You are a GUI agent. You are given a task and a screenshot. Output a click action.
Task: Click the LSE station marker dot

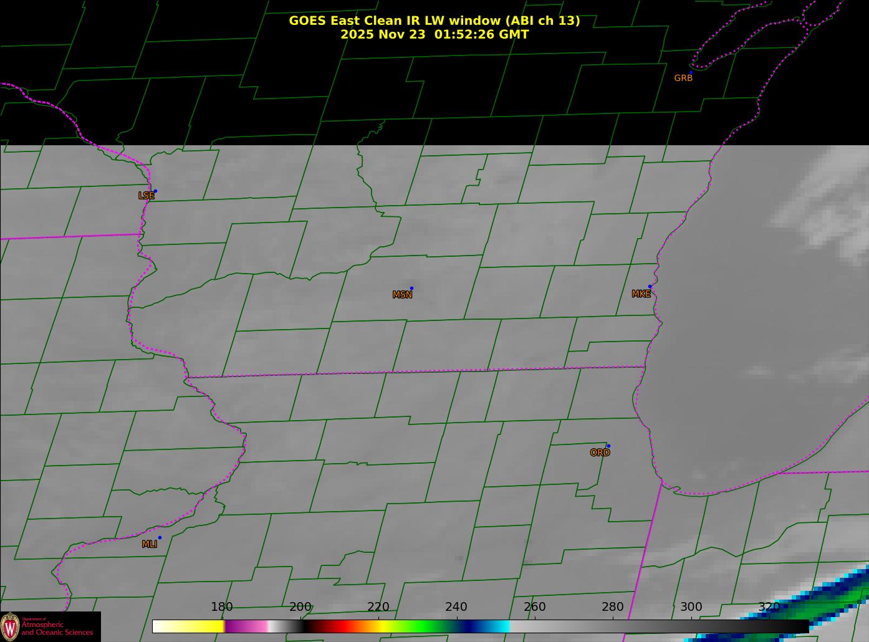tap(155, 191)
